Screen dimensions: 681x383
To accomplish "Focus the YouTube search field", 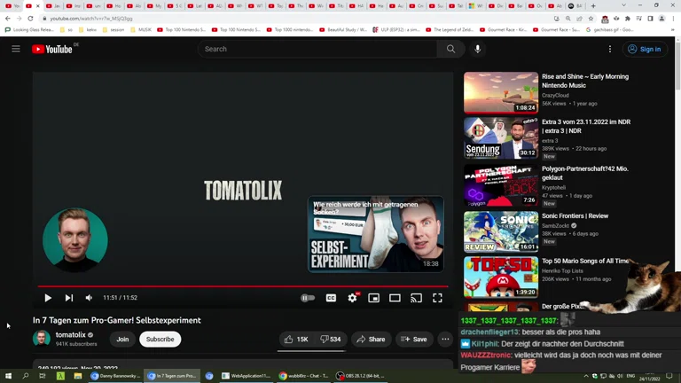I will (x=318, y=49).
